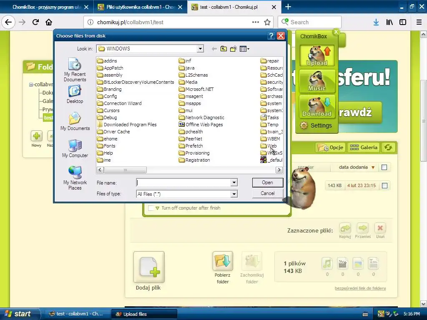
Task: Open My Documents in places bar
Action: [75, 121]
